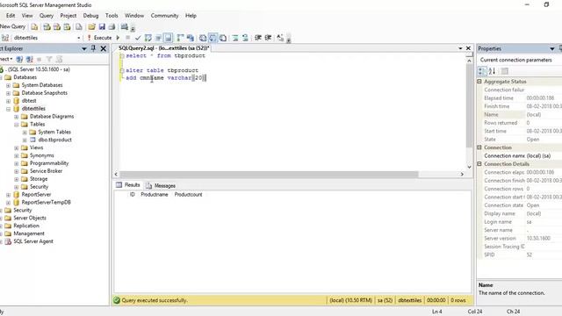The height and width of the screenshot is (316, 562).
Task: Expand the System Databases node
Action: (x=8, y=85)
